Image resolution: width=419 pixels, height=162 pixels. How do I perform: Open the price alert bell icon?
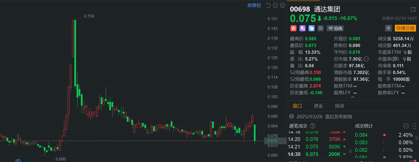[388, 28]
